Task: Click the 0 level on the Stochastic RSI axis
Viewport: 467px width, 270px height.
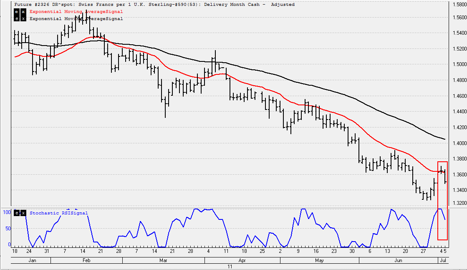Action: 9,245
